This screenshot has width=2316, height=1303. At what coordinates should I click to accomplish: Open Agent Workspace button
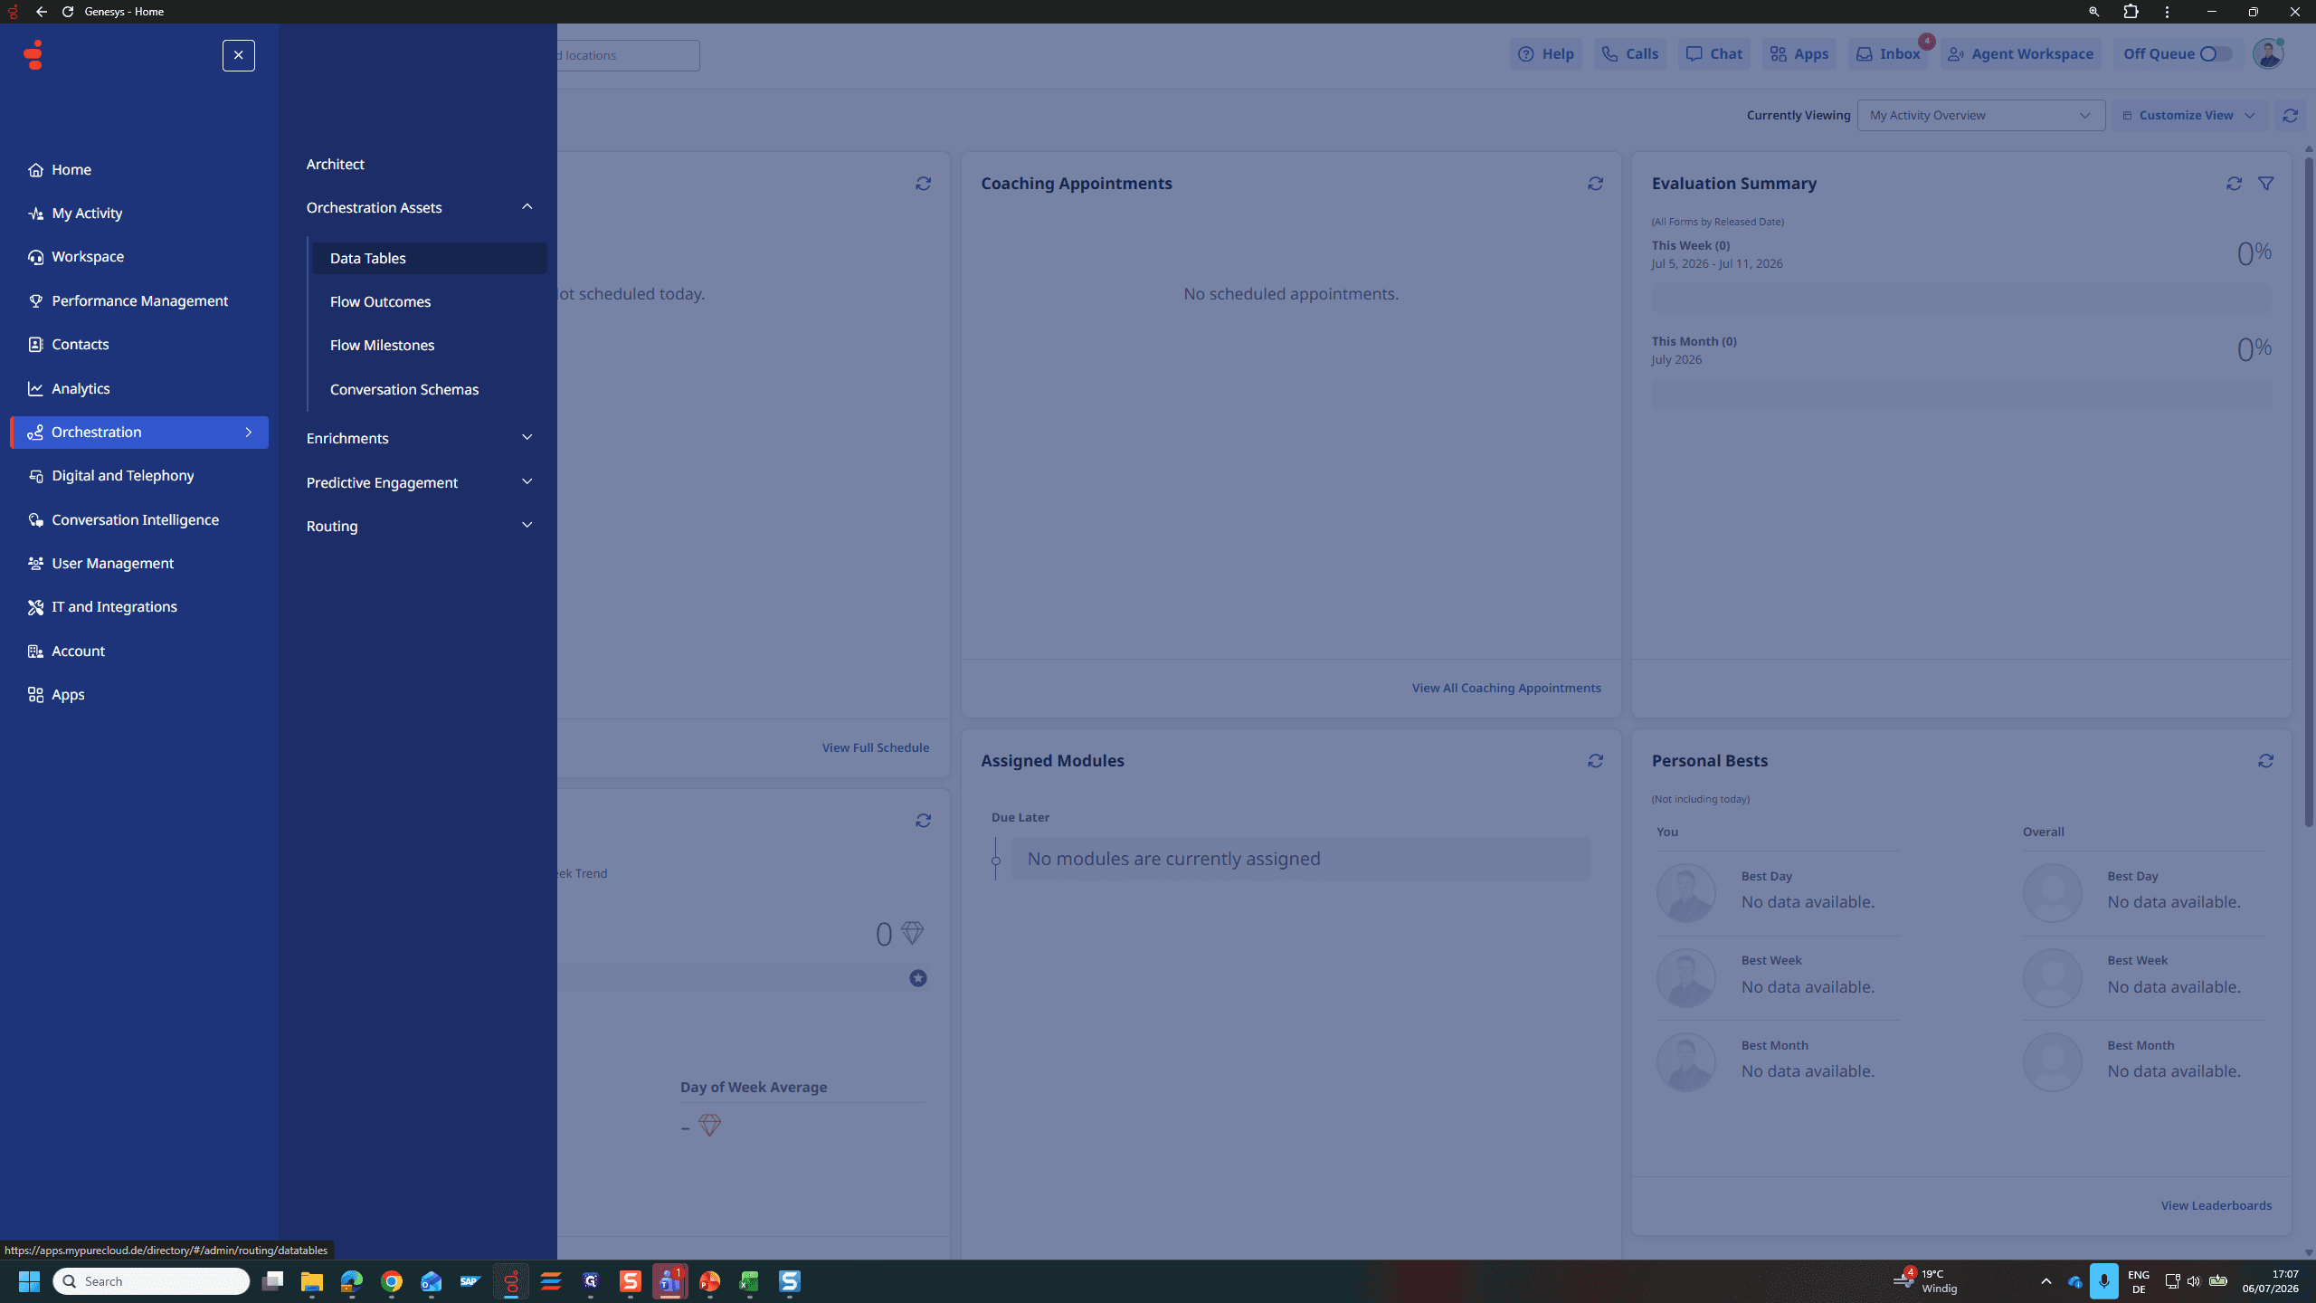2020,54
